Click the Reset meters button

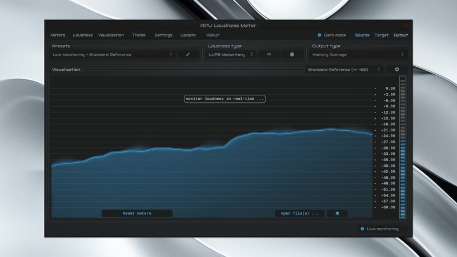(x=137, y=213)
